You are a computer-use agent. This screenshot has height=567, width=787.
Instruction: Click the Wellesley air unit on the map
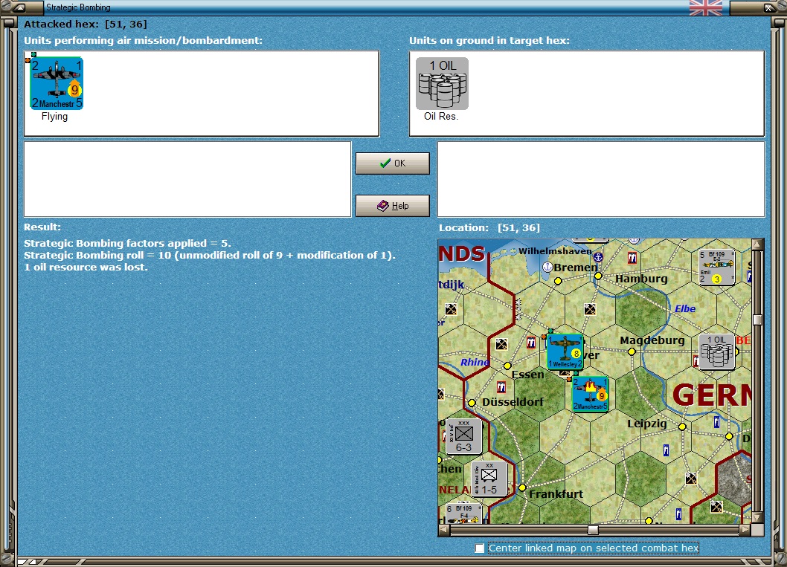click(x=565, y=351)
